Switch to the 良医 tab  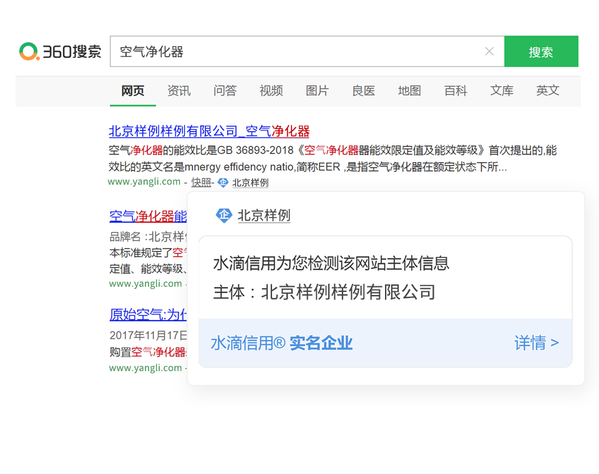pyautogui.click(x=364, y=91)
